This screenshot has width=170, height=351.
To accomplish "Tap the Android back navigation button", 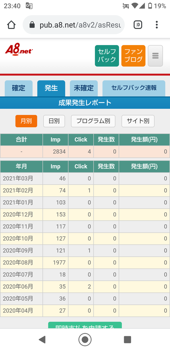I will point(42,339).
